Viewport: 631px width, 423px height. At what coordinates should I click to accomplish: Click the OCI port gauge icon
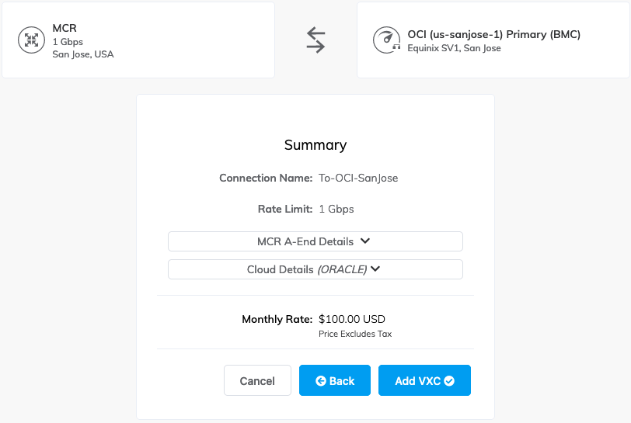(386, 40)
